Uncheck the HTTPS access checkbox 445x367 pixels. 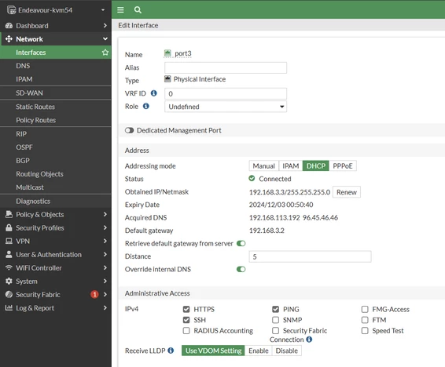(186, 309)
